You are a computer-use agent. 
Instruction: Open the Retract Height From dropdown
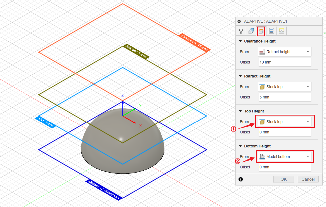point(284,87)
